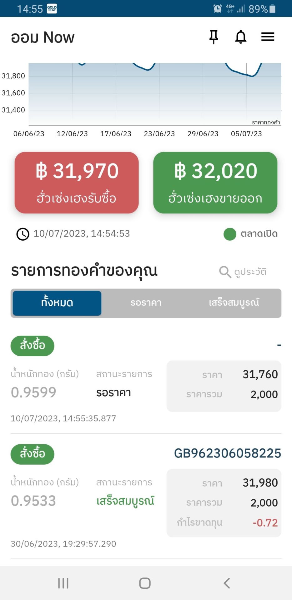
Task: Tap the pending order สั่งซื้อ badge
Action: 33,346
